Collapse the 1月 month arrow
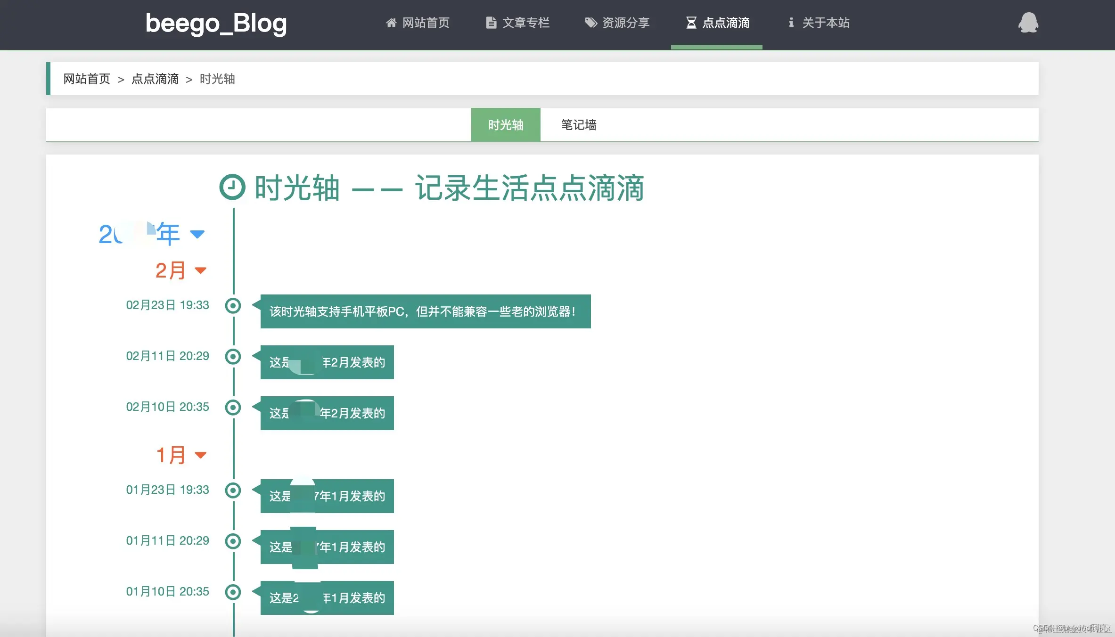This screenshot has height=637, width=1115. tap(201, 455)
